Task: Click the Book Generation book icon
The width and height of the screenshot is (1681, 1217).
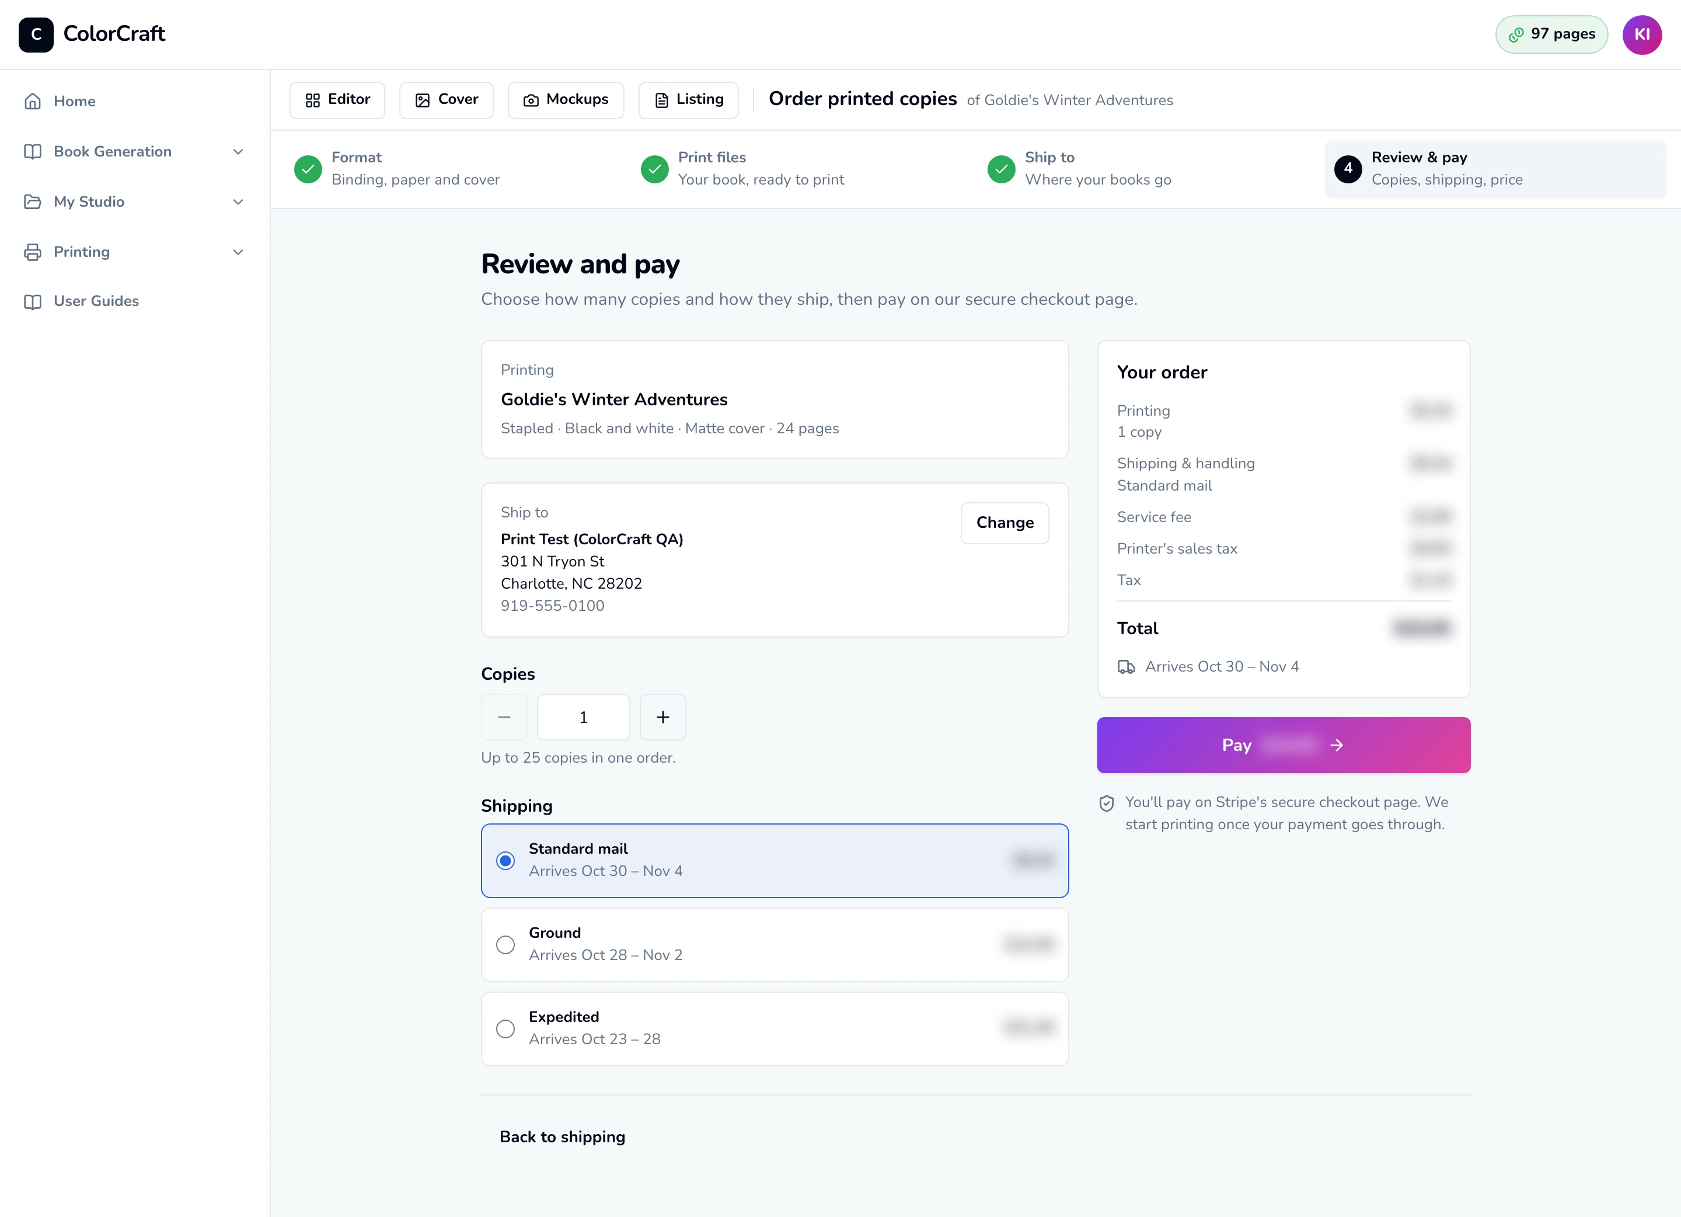Action: click(x=33, y=151)
